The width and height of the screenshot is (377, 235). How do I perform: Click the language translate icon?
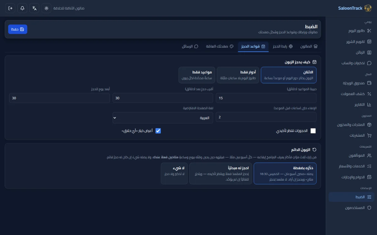coord(34,8)
